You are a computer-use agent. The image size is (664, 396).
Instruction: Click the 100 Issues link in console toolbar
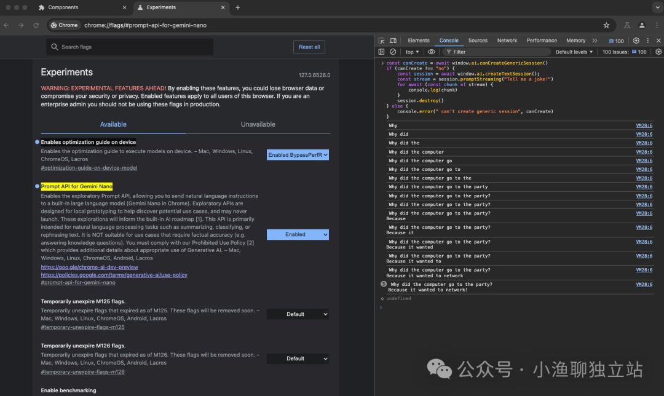point(625,52)
